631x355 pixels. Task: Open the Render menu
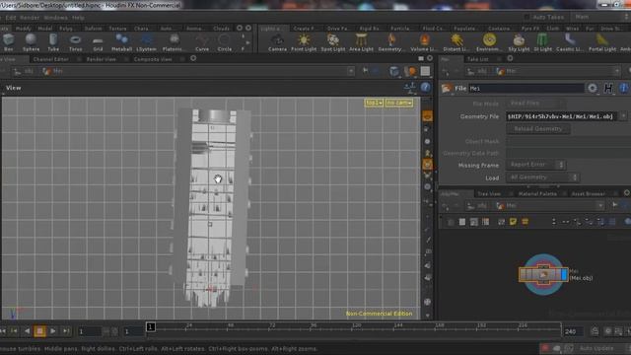30,18
